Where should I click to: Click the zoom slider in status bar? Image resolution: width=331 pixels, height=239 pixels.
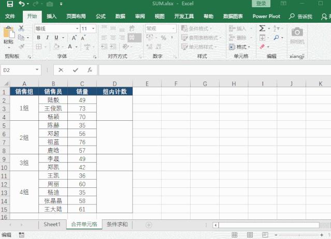click(x=299, y=235)
